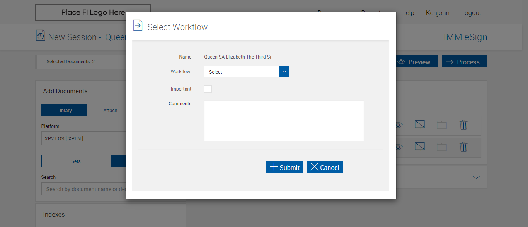Image resolution: width=528 pixels, height=227 pixels.
Task: Click Select Workflow document arrow icon
Action: (x=138, y=25)
